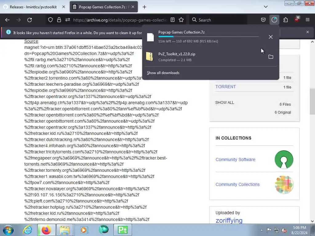Open the list all tabs dropdown

click(x=266, y=7)
